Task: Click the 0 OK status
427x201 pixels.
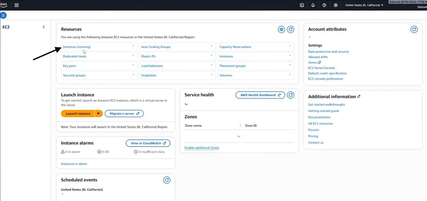Action: pyautogui.click(x=103, y=152)
